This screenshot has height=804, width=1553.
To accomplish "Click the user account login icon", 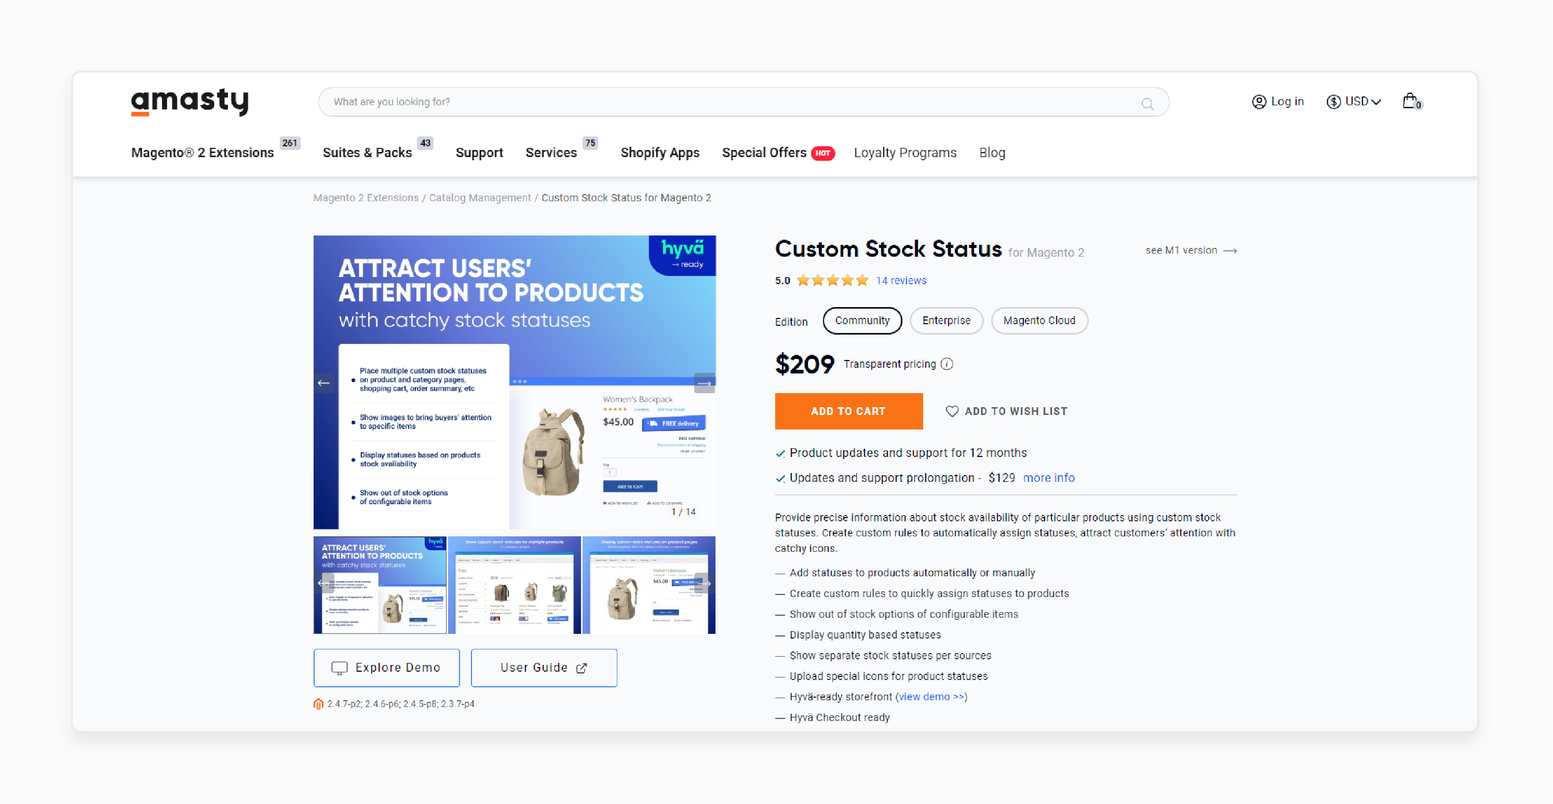I will [1257, 101].
